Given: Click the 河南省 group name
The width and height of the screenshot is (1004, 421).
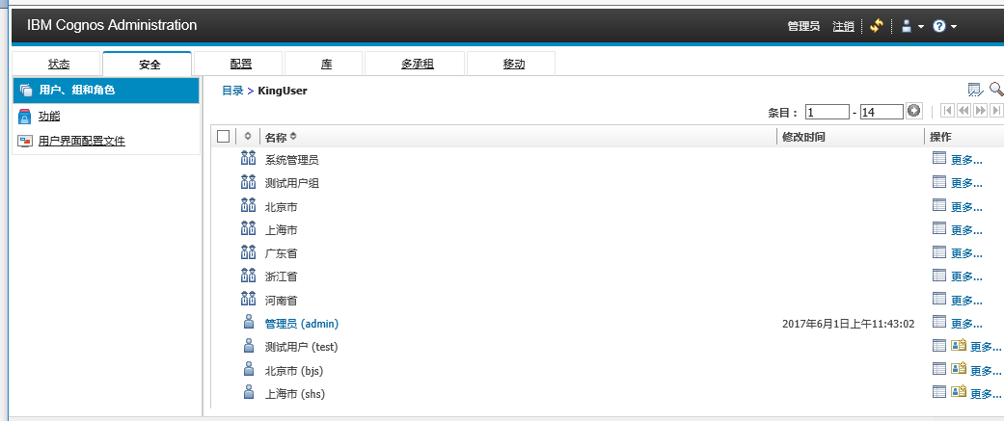Looking at the screenshot, I should [x=281, y=301].
